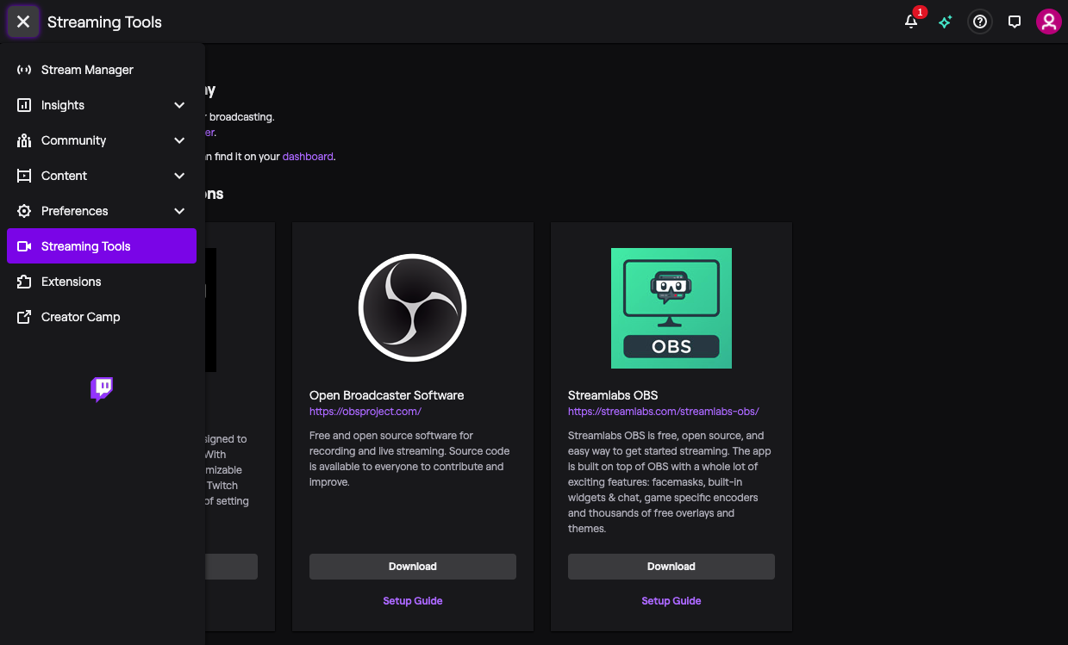Click the Streaming Tools header title

click(104, 22)
